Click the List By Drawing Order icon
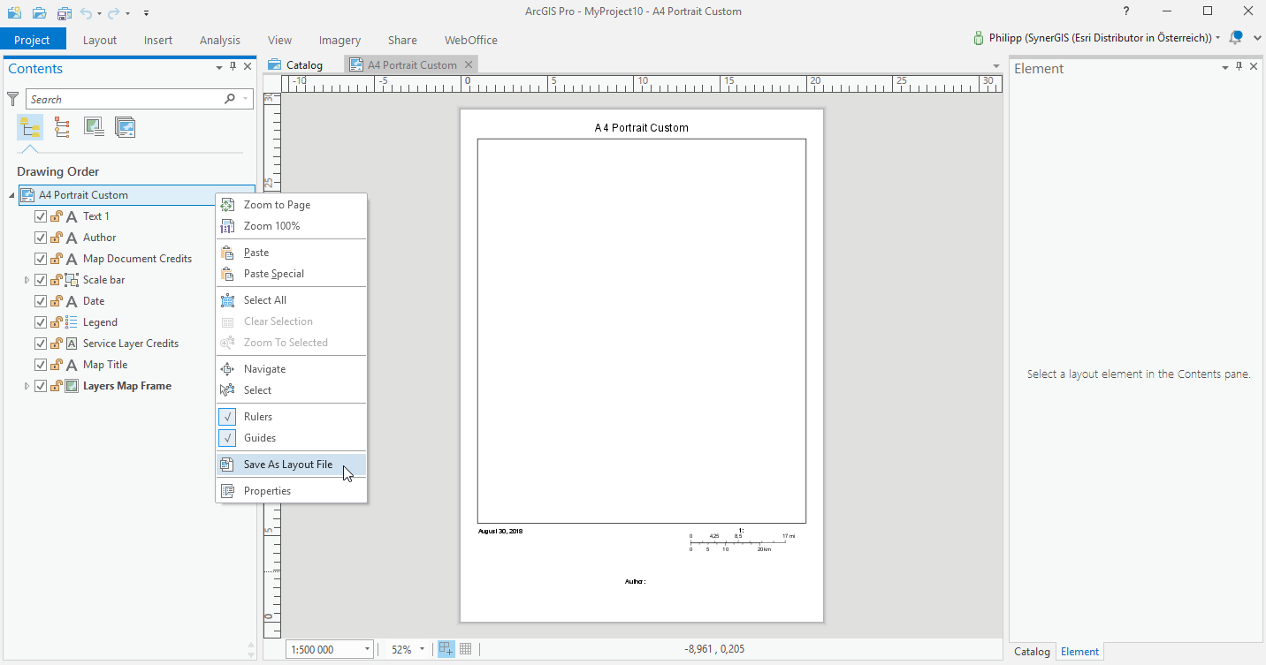The image size is (1266, 665). click(30, 128)
